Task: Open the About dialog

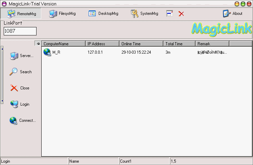Action: (232, 13)
